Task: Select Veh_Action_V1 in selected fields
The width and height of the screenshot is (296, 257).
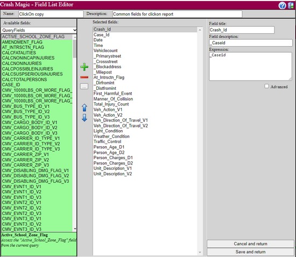Action: pyautogui.click(x=145, y=110)
